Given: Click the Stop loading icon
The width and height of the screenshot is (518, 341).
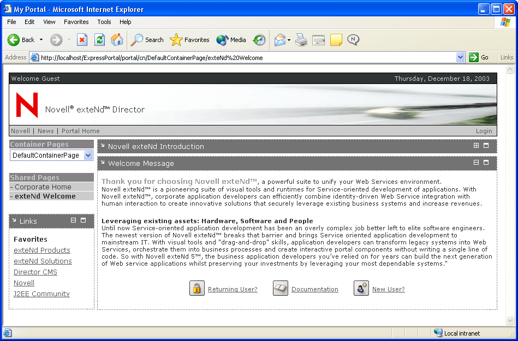Looking at the screenshot, I should tap(81, 40).
